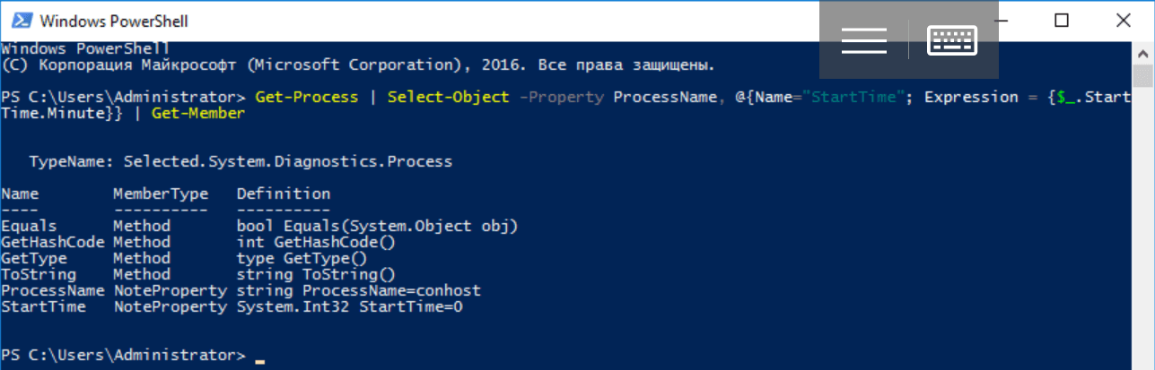
Task: Click the vertical scrollbar thumb
Action: [x=1142, y=77]
